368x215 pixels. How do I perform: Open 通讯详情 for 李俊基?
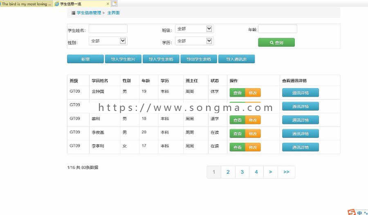click(x=301, y=133)
